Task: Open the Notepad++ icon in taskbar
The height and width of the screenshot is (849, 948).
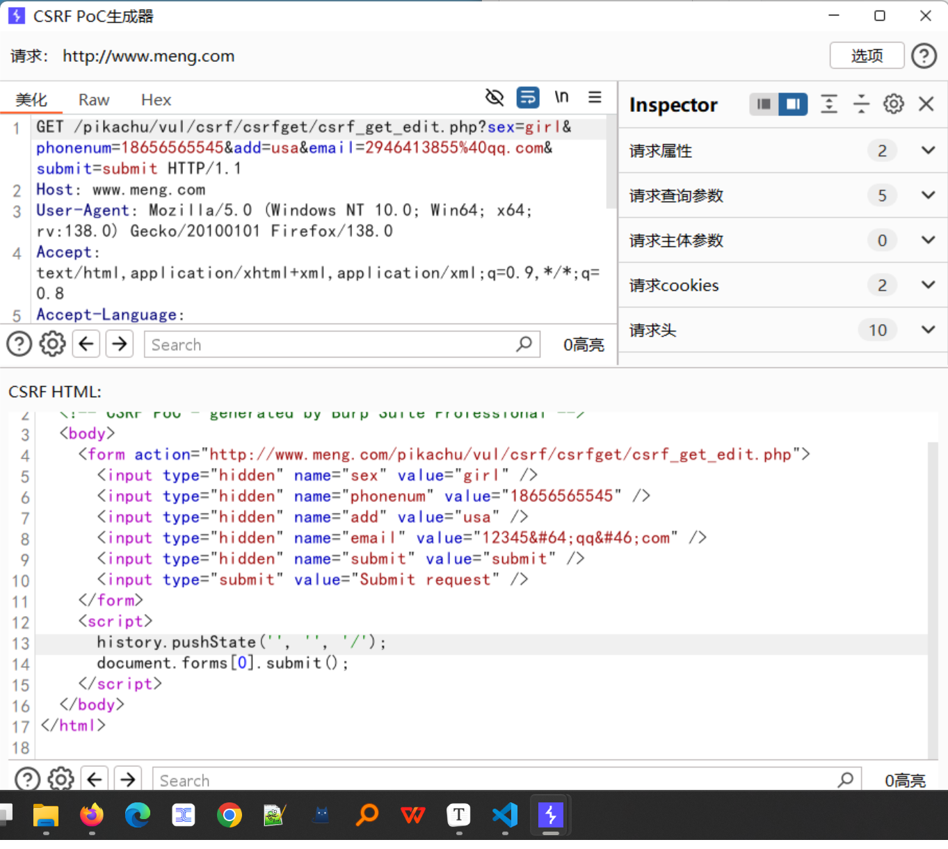Action: coord(275,815)
